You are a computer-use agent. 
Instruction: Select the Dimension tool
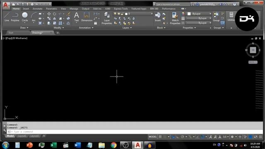[87, 17]
